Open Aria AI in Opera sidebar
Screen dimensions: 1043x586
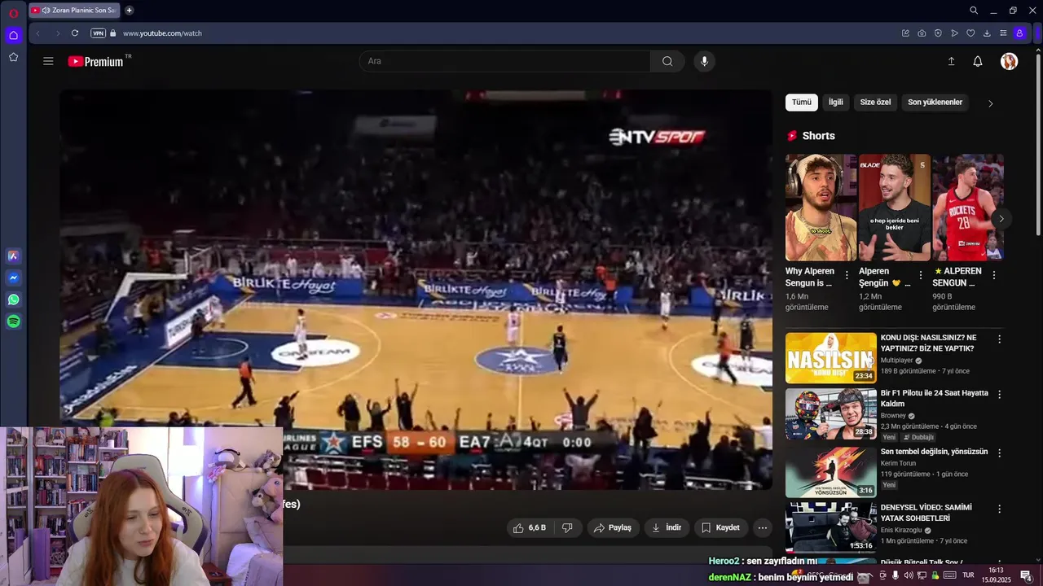[x=13, y=256]
